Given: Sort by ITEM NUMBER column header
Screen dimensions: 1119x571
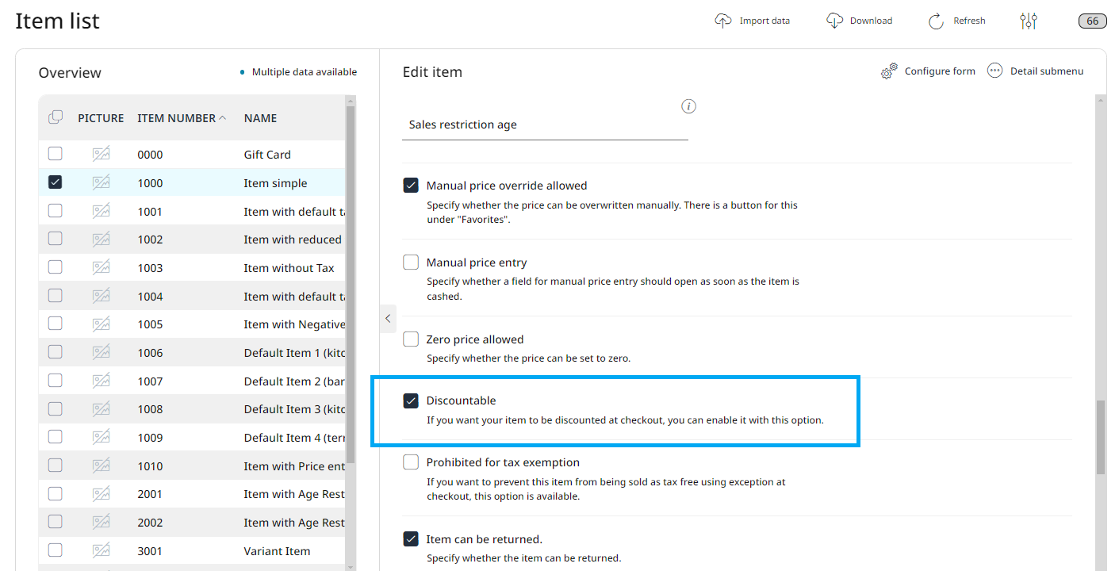Looking at the screenshot, I should pos(182,118).
